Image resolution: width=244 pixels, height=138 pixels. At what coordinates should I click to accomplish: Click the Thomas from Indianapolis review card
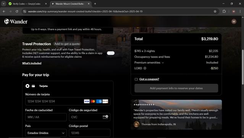pyautogui.click(x=176, y=115)
